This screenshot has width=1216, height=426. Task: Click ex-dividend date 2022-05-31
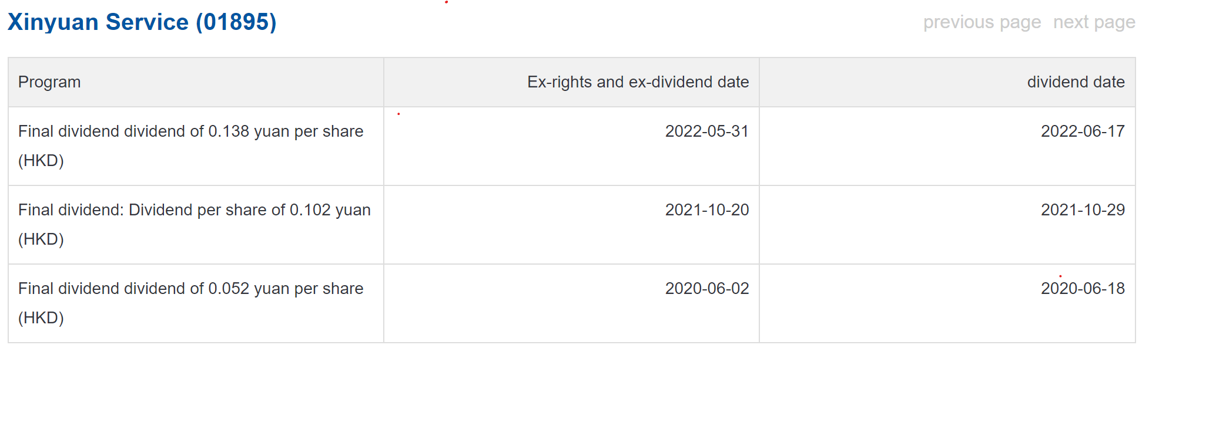(x=706, y=131)
